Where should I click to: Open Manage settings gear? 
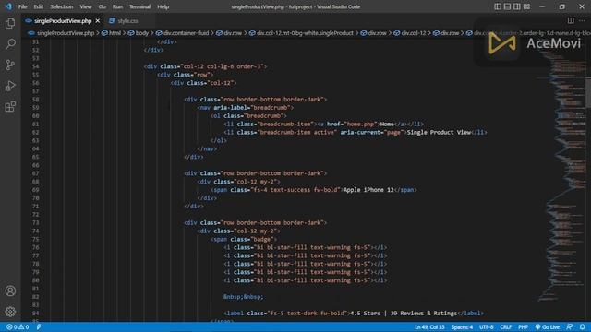click(x=10, y=312)
